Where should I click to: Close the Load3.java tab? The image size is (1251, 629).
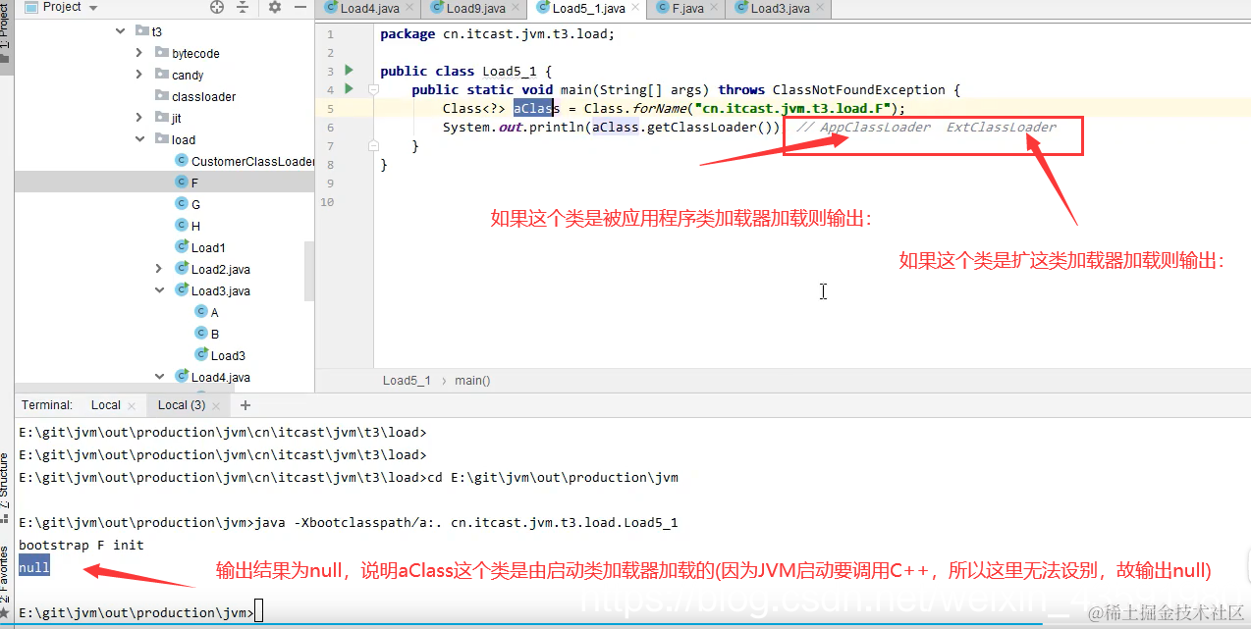tap(819, 9)
